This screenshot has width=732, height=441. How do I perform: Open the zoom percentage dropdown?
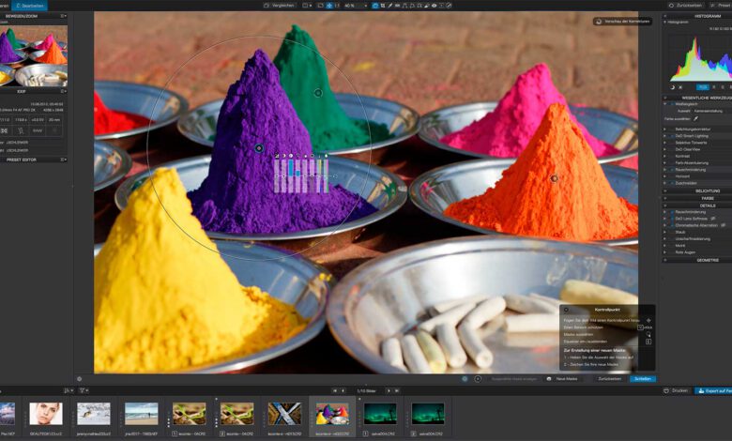(355, 6)
